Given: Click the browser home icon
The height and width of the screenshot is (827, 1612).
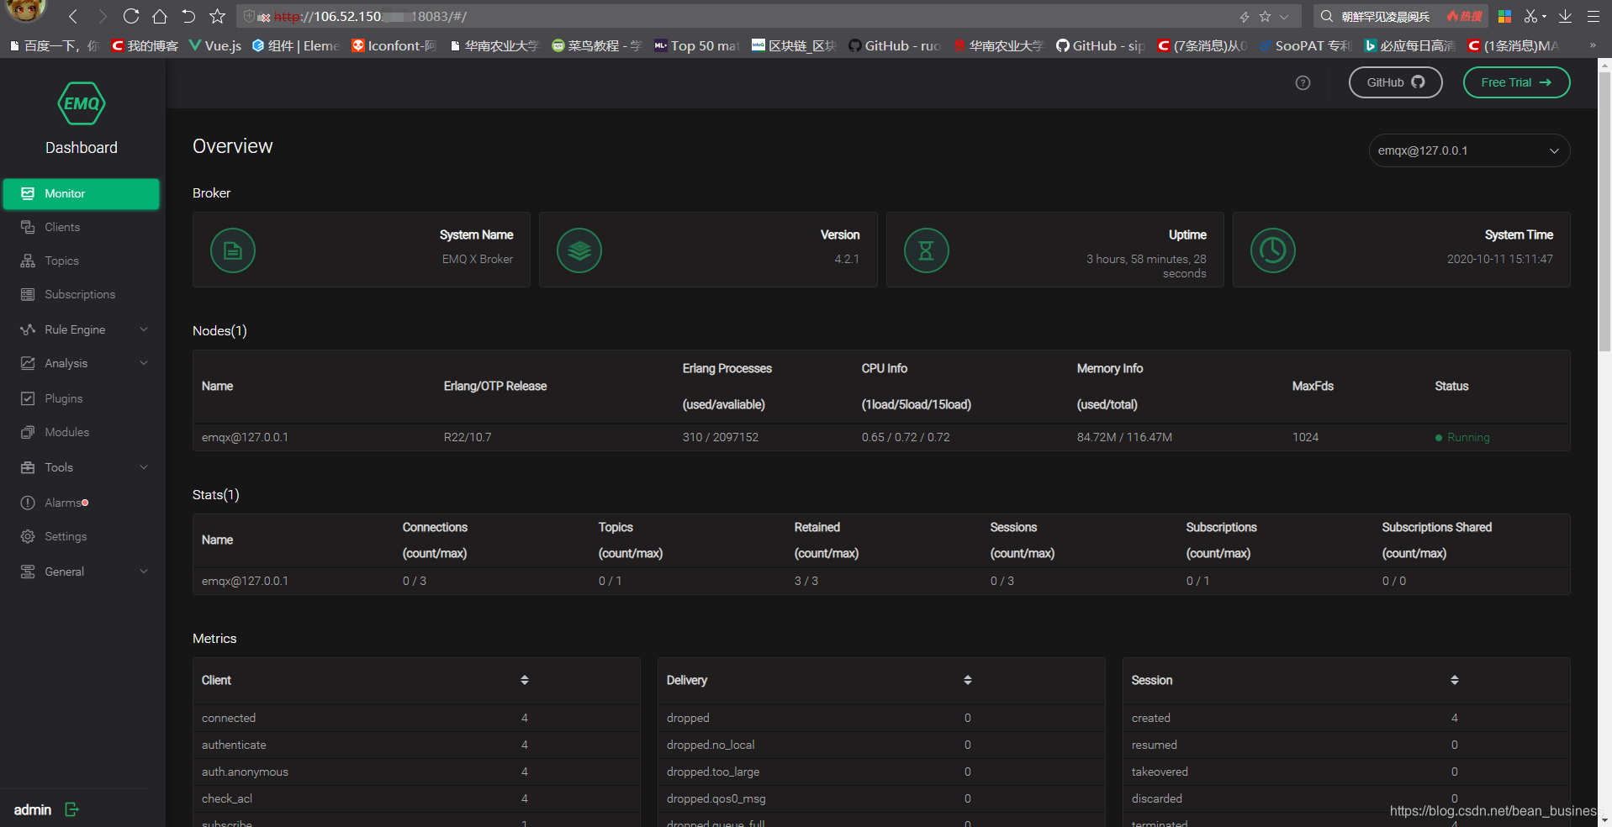Looking at the screenshot, I should (x=160, y=16).
